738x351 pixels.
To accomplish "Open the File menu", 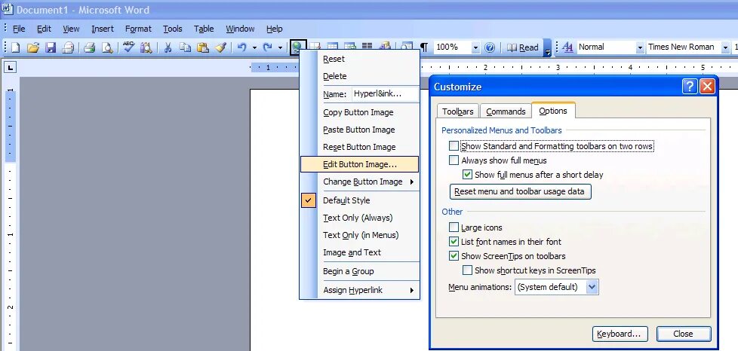I will click(19, 29).
